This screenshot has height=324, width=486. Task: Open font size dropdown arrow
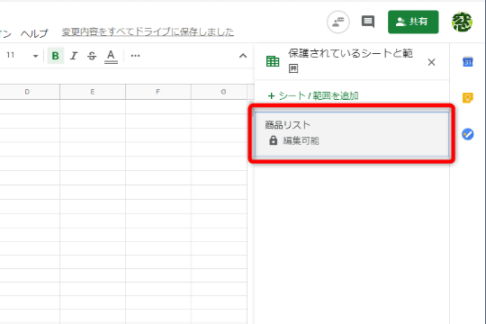point(35,56)
